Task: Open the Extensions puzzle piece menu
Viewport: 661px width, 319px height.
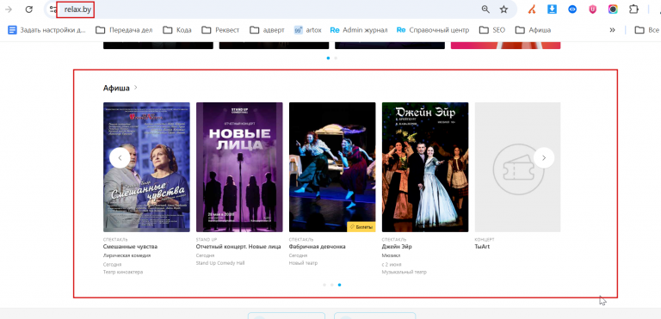Action: 633,9
